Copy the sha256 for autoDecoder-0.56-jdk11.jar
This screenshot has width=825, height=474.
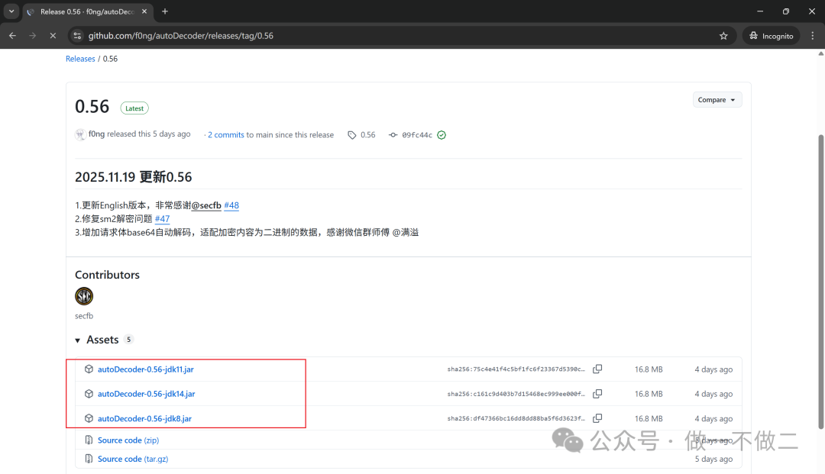(x=597, y=369)
